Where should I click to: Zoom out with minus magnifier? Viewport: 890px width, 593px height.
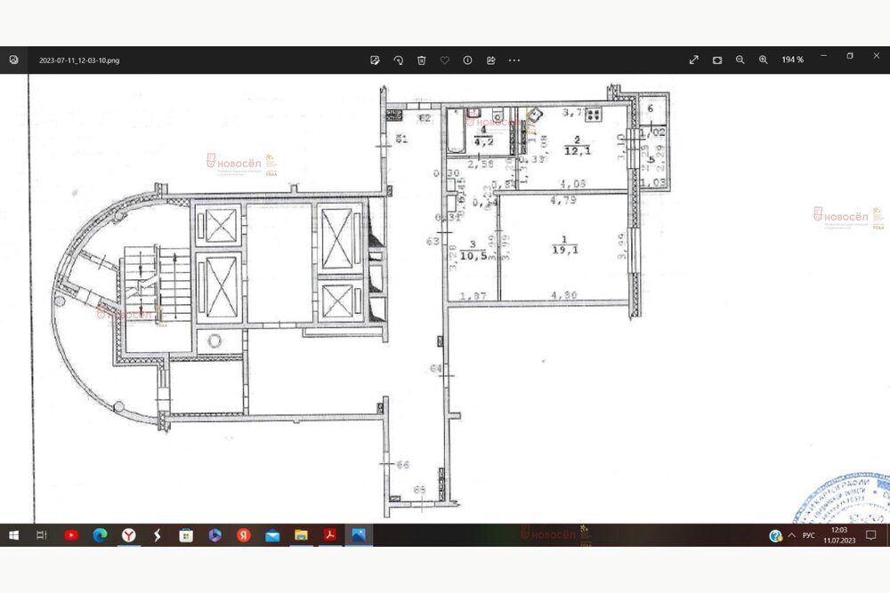tap(740, 60)
